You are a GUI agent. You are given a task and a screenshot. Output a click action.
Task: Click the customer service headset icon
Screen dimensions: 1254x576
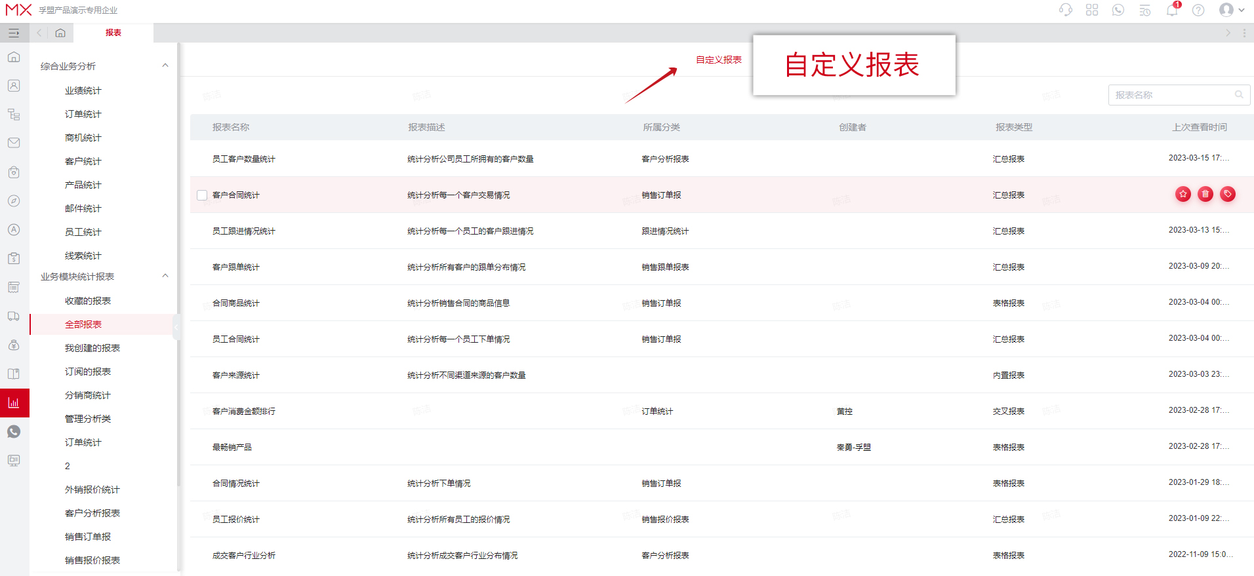point(1066,10)
